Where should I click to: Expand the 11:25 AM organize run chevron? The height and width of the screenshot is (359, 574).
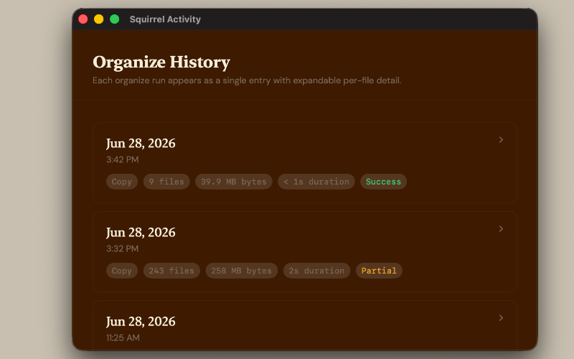(501, 317)
